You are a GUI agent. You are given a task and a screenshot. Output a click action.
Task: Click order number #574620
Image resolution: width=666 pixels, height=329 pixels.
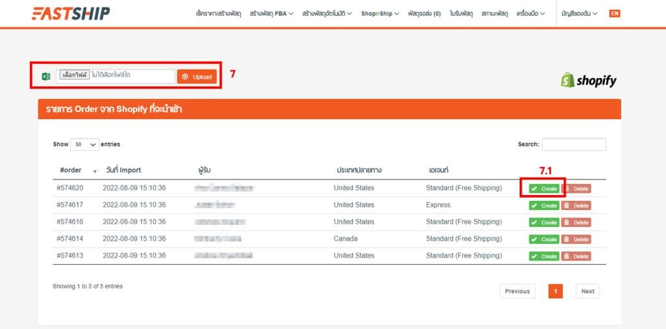click(x=70, y=188)
